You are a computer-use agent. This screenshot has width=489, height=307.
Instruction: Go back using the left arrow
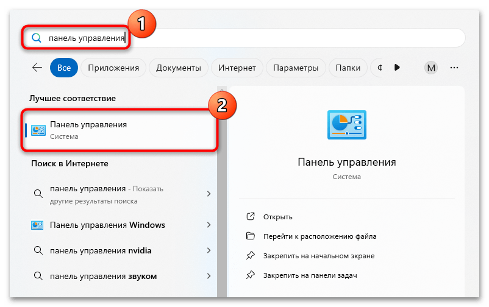pos(37,68)
